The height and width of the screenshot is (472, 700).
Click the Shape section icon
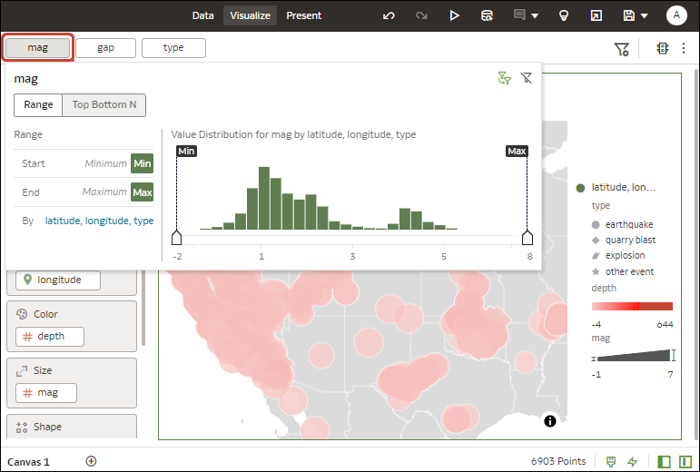22,427
